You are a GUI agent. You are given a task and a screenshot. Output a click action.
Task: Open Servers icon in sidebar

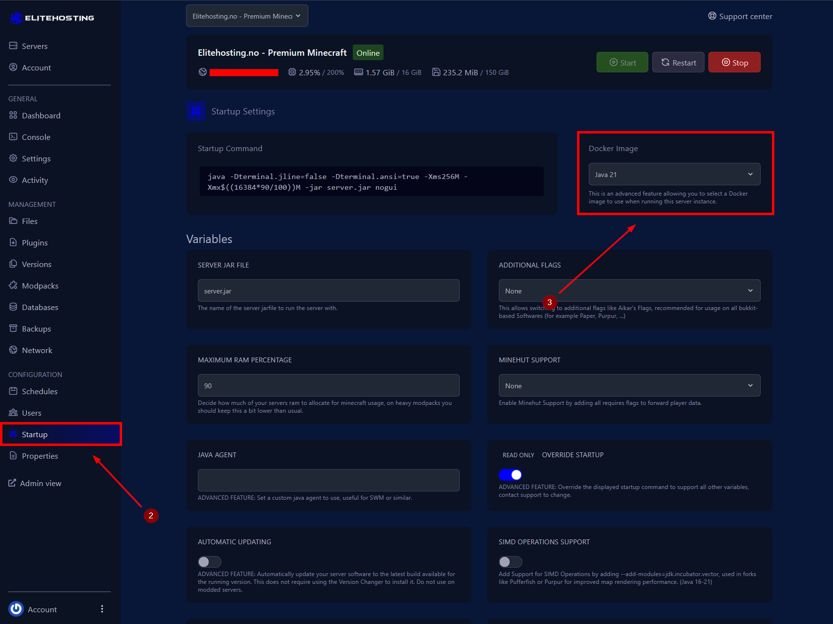[x=13, y=46]
